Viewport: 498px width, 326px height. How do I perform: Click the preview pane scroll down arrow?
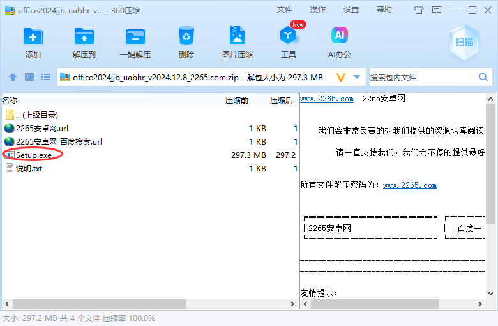(491, 294)
